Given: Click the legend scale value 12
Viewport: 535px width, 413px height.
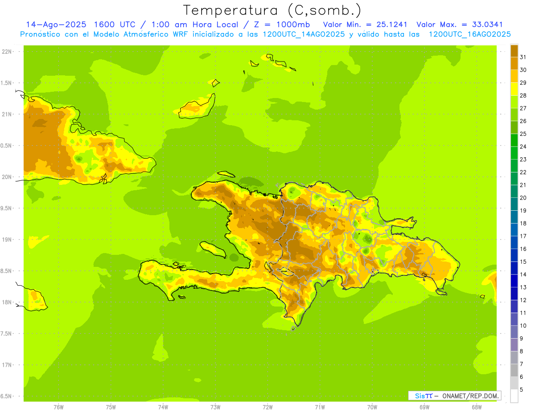Looking at the screenshot, I should coord(523,300).
